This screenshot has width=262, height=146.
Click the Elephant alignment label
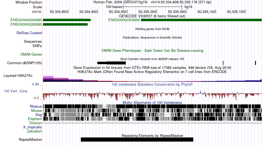(x=35, y=119)
